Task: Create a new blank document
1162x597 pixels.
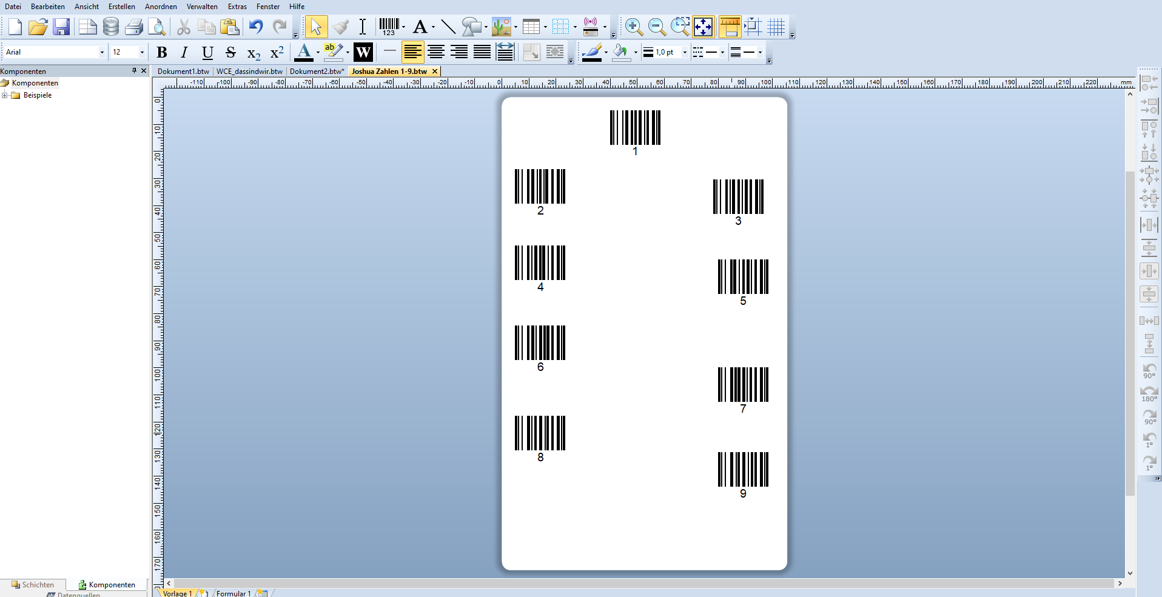Action: (15, 27)
